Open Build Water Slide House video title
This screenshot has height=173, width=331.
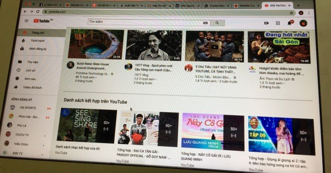coord(93,66)
